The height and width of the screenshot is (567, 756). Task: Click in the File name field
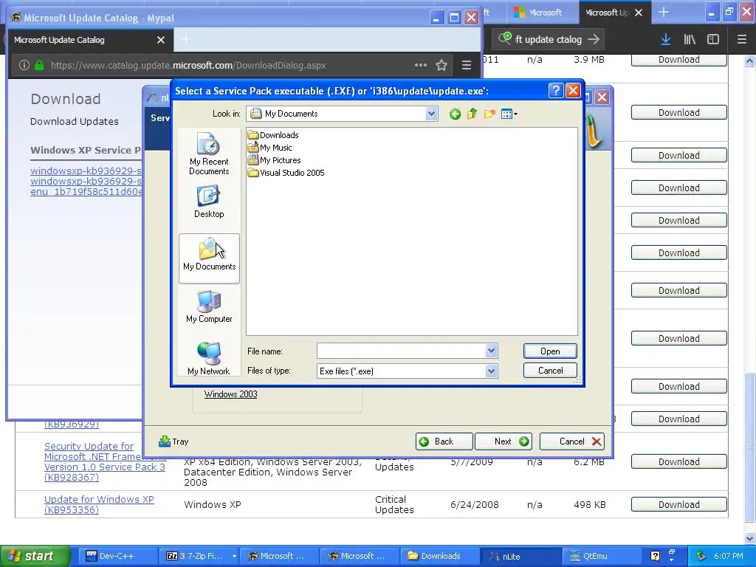401,351
